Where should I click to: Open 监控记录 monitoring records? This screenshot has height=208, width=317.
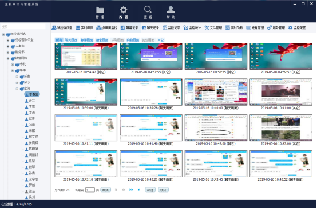(x=171, y=28)
